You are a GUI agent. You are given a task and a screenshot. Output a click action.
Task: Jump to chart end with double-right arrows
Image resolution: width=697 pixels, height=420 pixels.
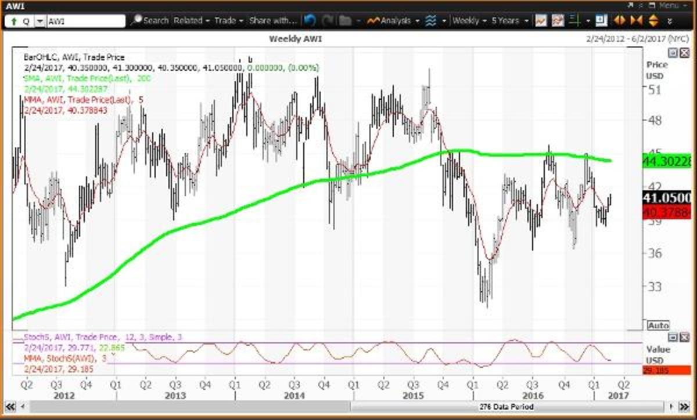685,406
